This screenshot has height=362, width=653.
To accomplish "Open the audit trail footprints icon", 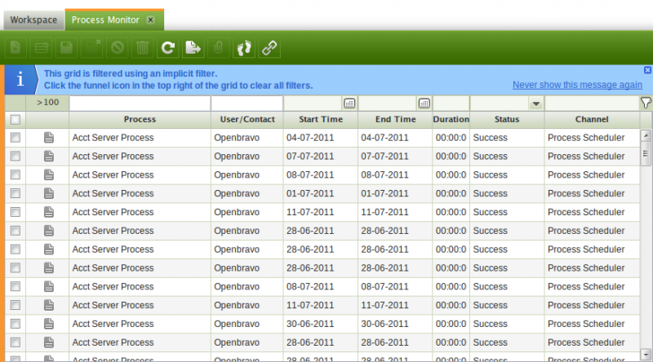I will click(243, 48).
